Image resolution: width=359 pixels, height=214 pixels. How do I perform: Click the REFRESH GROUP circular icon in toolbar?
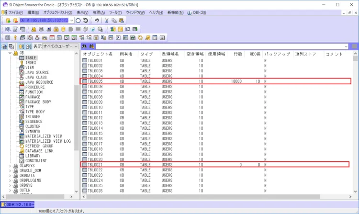(x=140, y=38)
